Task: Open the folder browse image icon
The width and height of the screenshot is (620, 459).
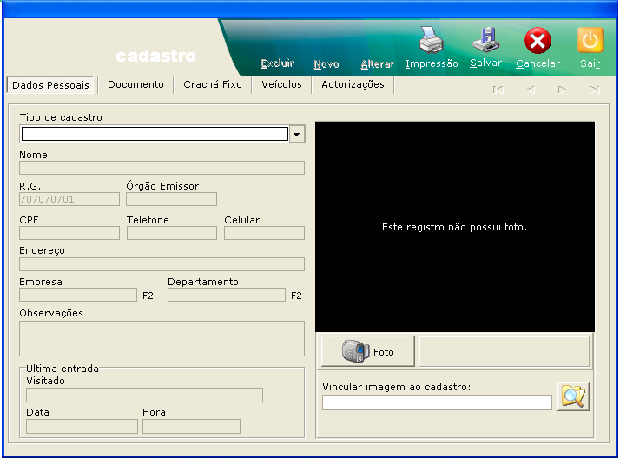Action: (x=573, y=396)
